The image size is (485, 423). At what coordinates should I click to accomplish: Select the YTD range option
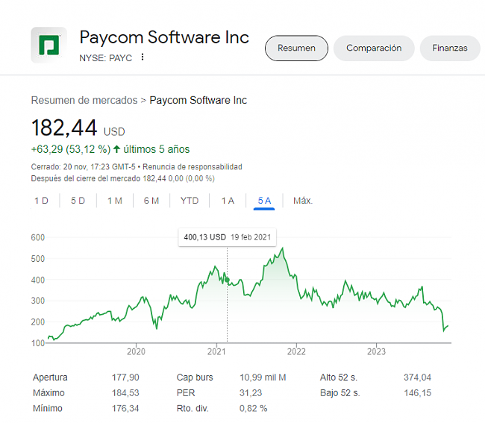(190, 201)
